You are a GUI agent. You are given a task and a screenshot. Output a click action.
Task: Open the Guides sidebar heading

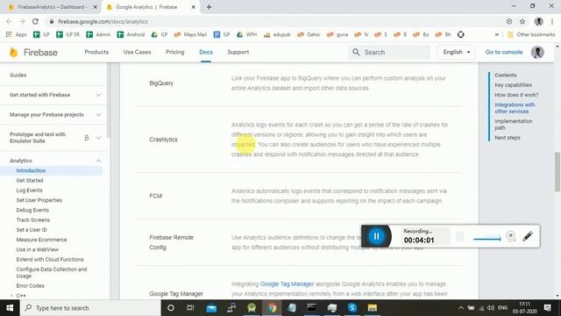pos(18,75)
